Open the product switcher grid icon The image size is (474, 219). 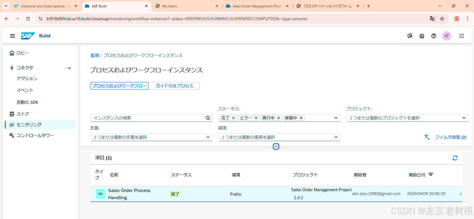click(462, 36)
